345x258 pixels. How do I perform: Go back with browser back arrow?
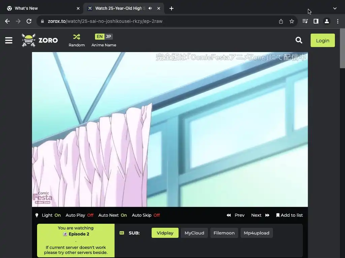pyautogui.click(x=7, y=21)
